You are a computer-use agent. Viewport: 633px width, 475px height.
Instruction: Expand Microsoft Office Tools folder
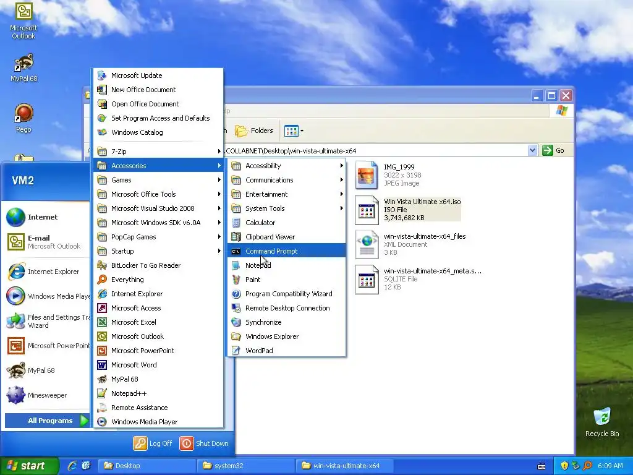pos(158,194)
